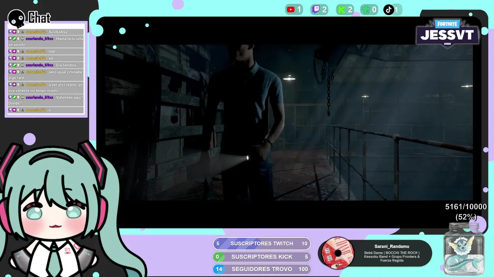Click the Sarani_Randamu song requester name
494x277 pixels.
[392, 246]
